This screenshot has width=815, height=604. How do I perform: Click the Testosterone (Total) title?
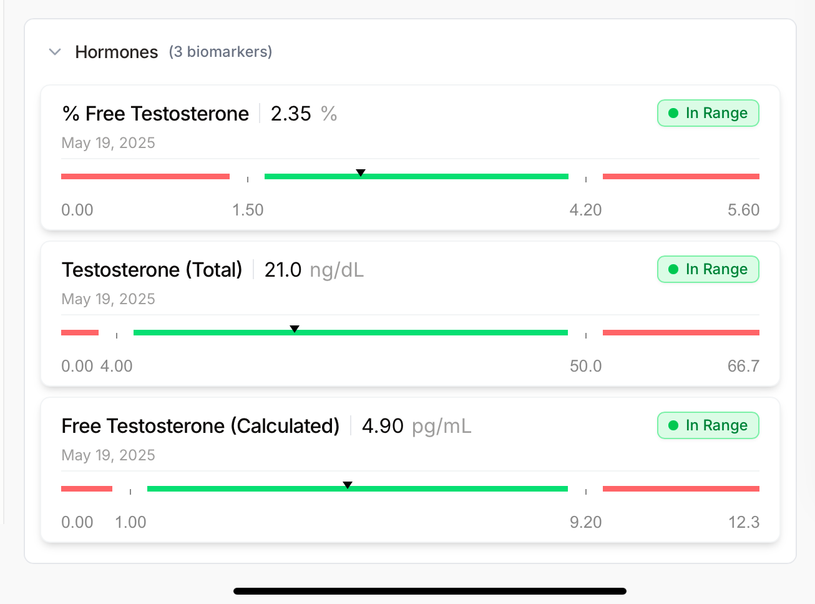pos(152,270)
